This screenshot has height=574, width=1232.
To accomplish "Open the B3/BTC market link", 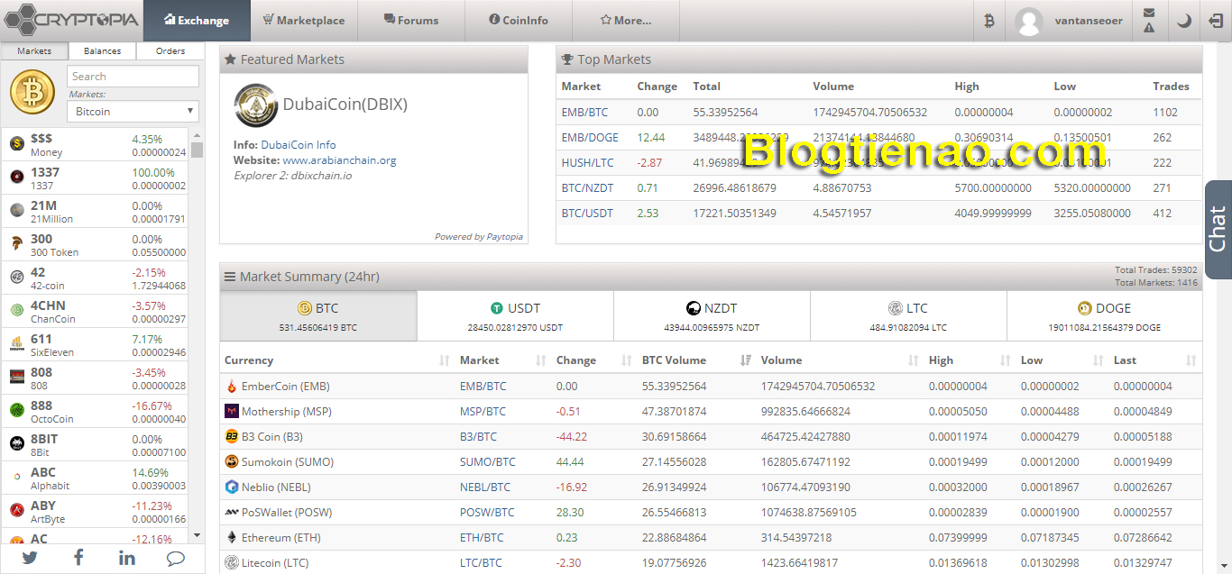I will [x=478, y=437].
